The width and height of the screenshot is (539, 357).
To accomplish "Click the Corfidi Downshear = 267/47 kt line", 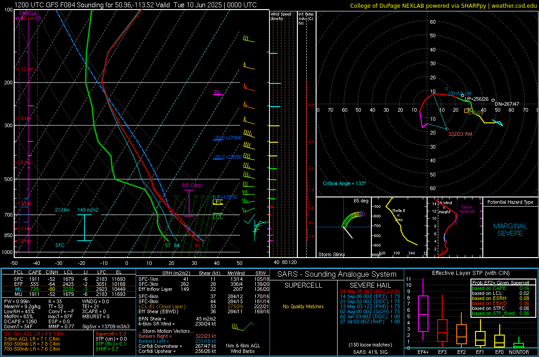I will tap(177, 346).
